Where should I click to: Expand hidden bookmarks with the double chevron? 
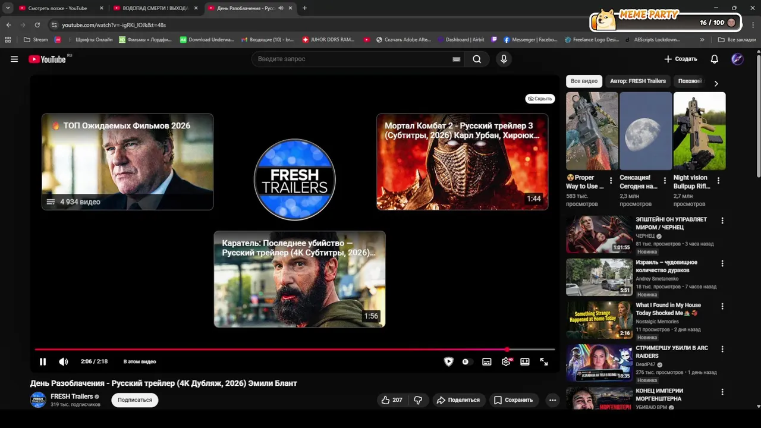[x=702, y=40]
